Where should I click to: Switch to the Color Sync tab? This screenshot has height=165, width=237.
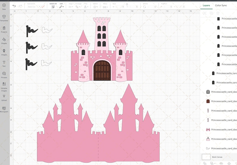221,5
